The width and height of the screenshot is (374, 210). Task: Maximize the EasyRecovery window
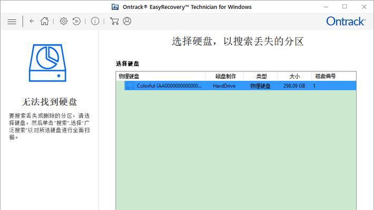[345, 6]
